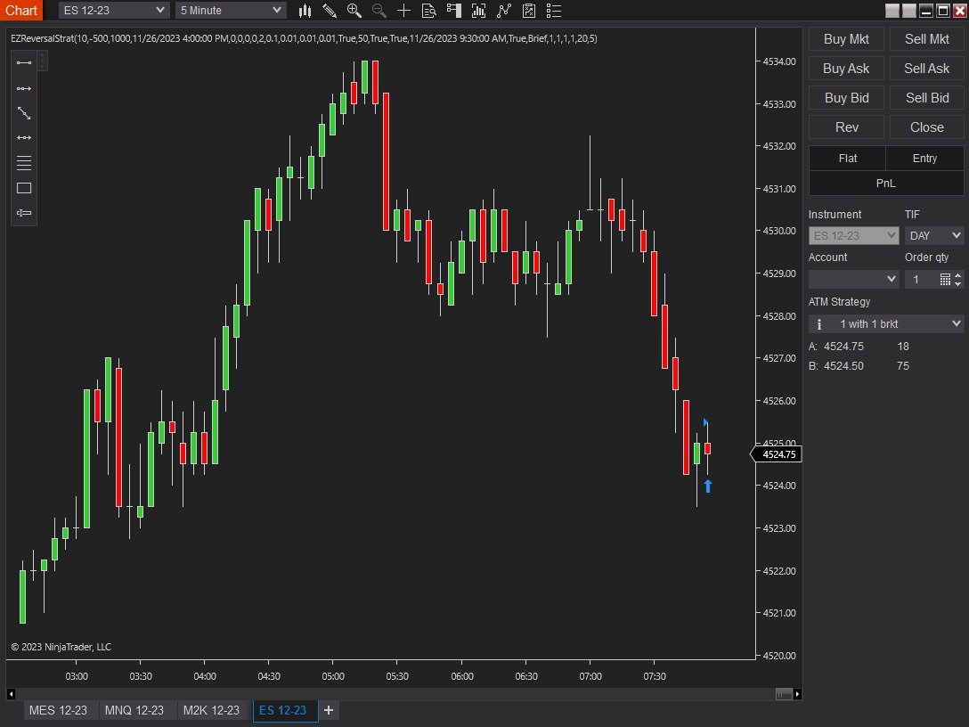Open the Order qty calculator keypad icon
This screenshot has width=969, height=727.
945,280
